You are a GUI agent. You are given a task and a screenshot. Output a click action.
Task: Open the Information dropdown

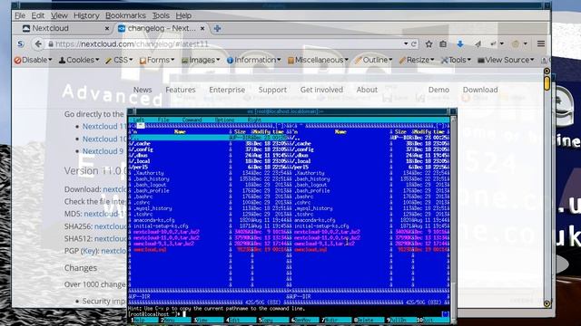pyautogui.click(x=254, y=60)
